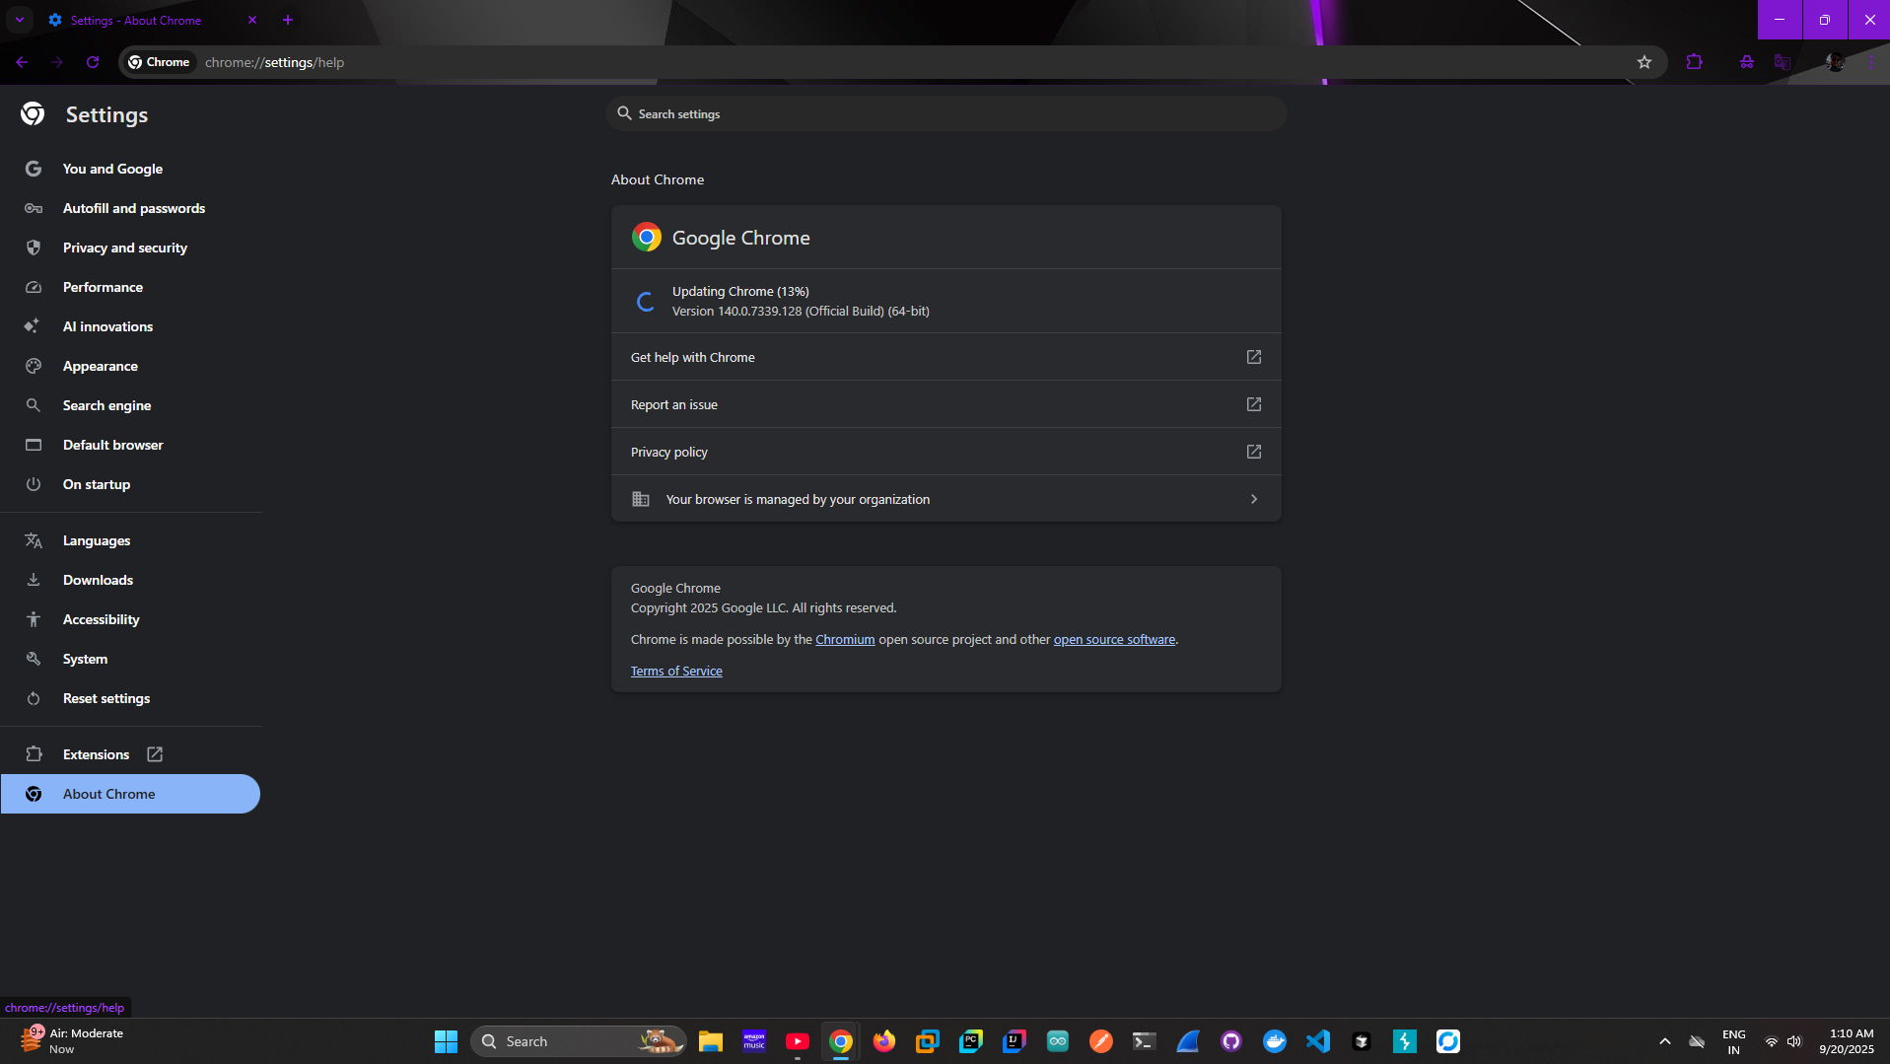Open the Performance settings page
Screen dimensions: 1890x1064
pyautogui.click(x=130, y=287)
